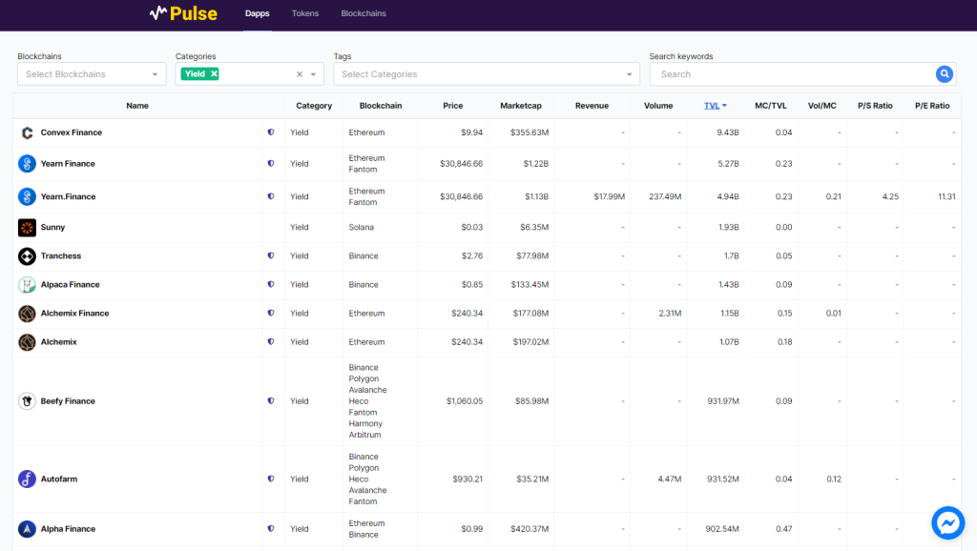Click the 9.43B TVL value
Viewport: 977px width, 551px height.
pos(728,132)
